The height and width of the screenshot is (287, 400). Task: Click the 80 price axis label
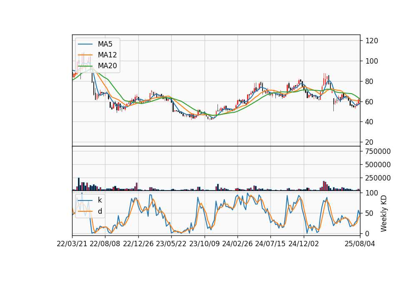pos(370,82)
